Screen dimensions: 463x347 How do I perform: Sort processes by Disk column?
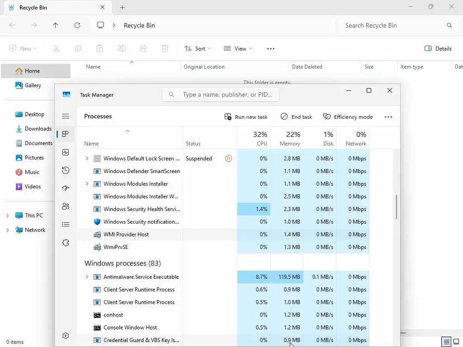point(320,139)
